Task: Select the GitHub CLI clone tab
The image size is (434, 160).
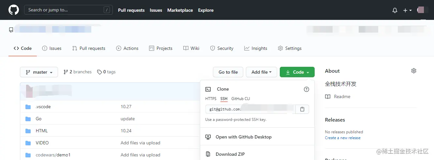Action: point(241,99)
